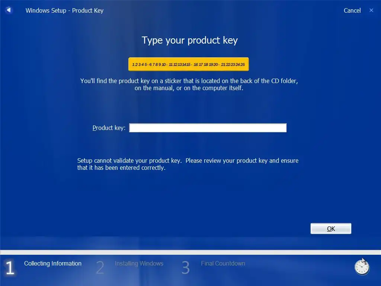The image size is (381, 286).
Task: Click the 'Product key:' field label
Action: [x=109, y=128]
